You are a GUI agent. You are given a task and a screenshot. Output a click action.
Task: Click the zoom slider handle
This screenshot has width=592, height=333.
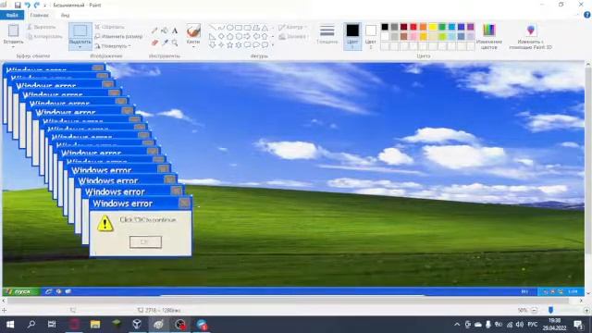pos(550,310)
